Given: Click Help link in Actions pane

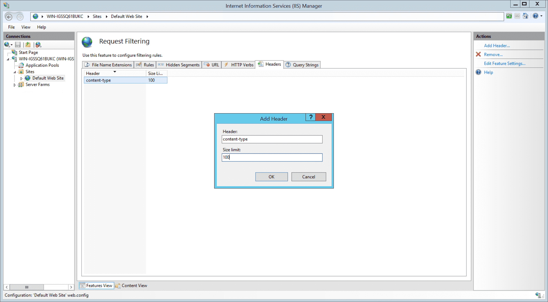Looking at the screenshot, I should [488, 72].
